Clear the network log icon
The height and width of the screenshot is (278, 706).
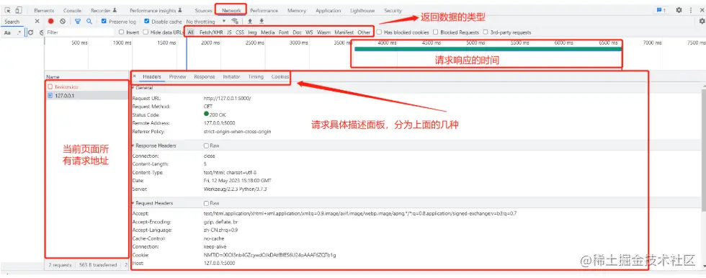(x=63, y=21)
